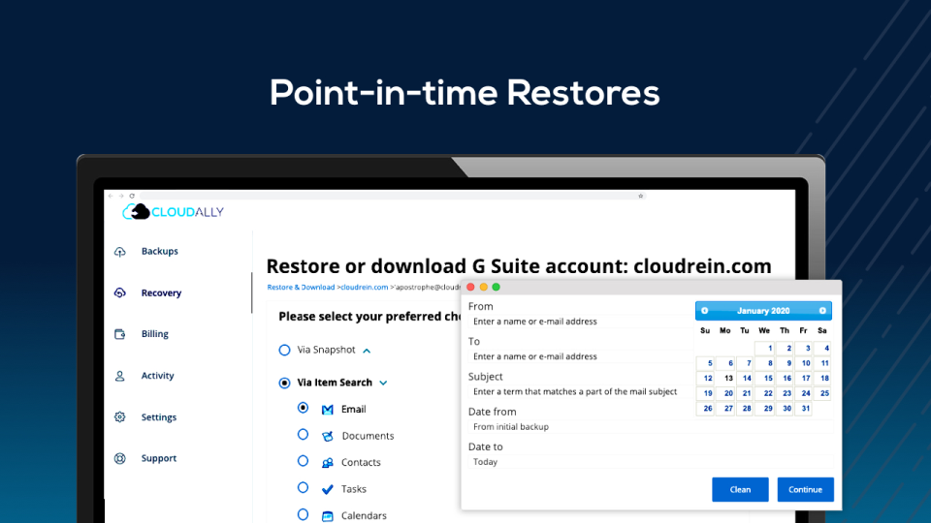The image size is (931, 523).
Task: Open the Billing menu item
Action: pyautogui.click(x=155, y=334)
